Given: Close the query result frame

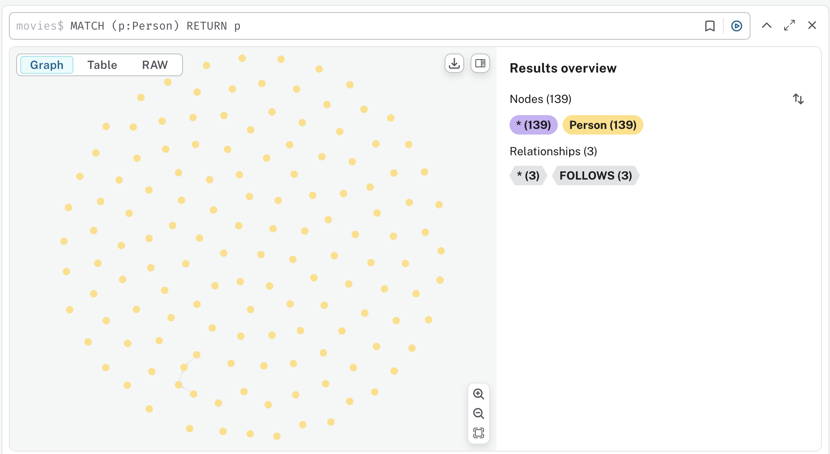Looking at the screenshot, I should (812, 25).
